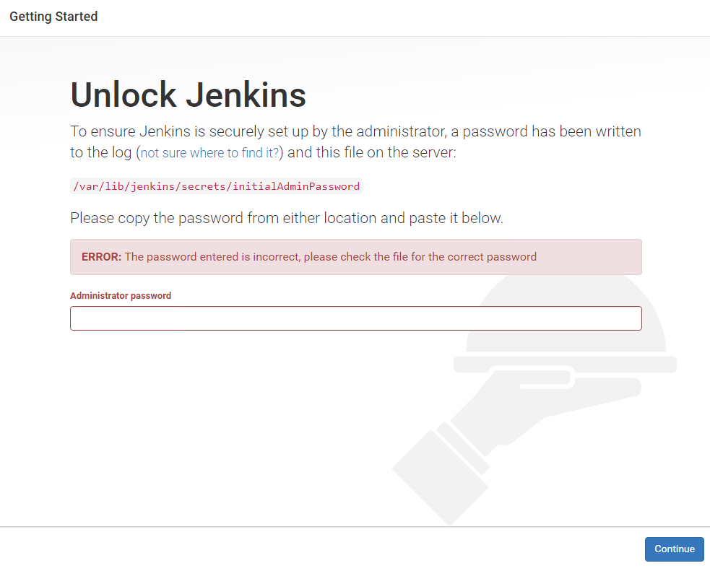Click 'and this file on the server:' text
This screenshot has height=571, width=710.
[372, 152]
